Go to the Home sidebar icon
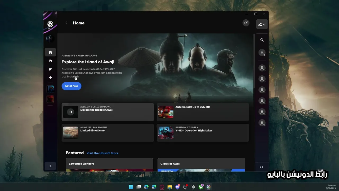The image size is (339, 191). click(50, 52)
